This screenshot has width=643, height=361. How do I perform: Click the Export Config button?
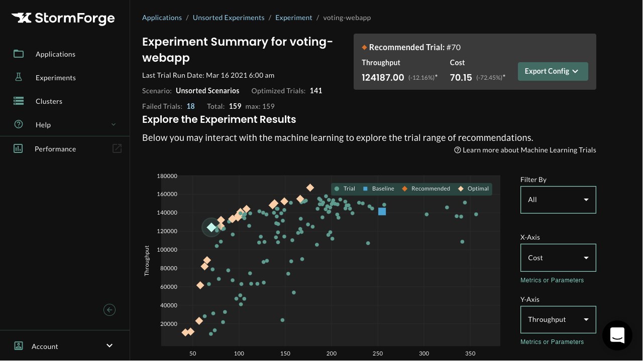[x=553, y=71]
